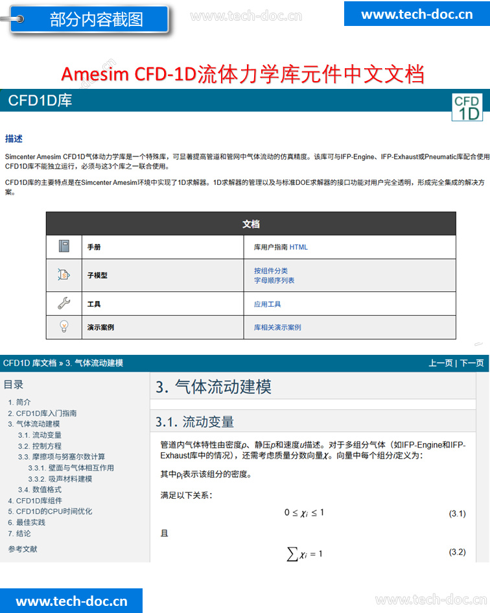The width and height of the screenshot is (490, 613).
Task: Open the 库相关演示案例 link
Action: click(277, 327)
